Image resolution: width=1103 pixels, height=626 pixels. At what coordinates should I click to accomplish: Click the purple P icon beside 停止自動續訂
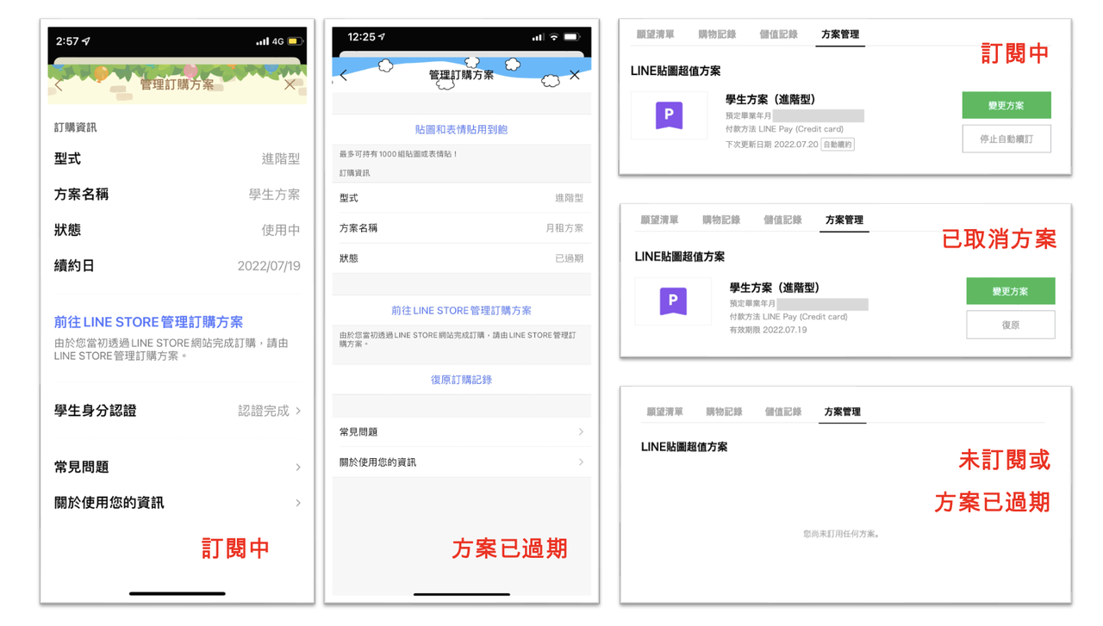670,115
